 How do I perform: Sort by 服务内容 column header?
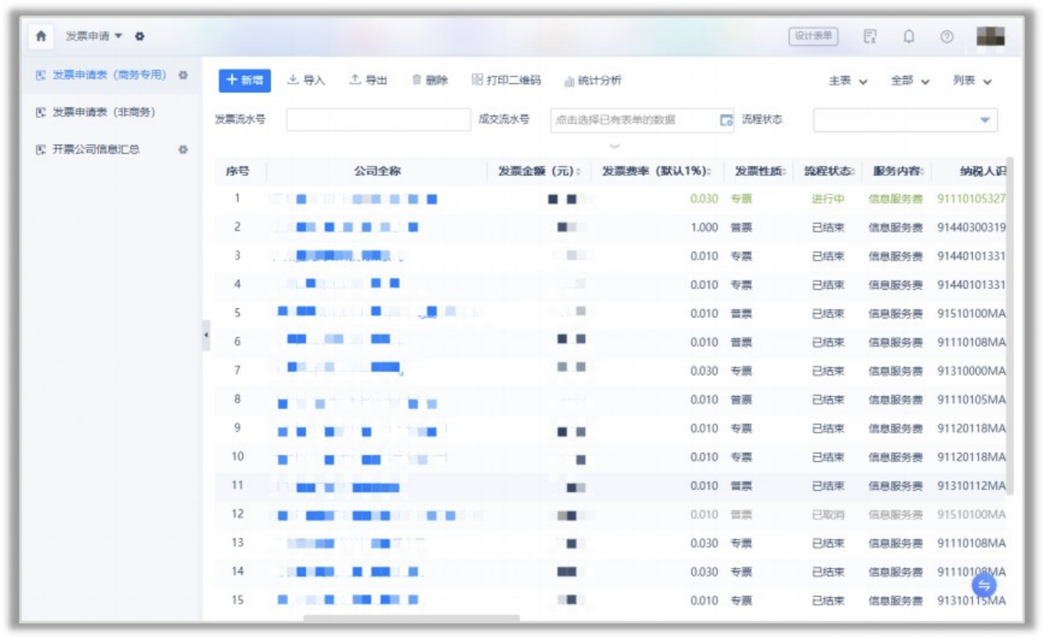tap(899, 172)
